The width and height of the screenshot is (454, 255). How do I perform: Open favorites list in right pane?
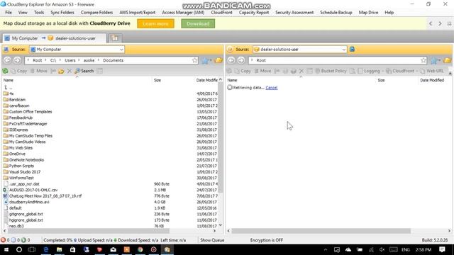[x=435, y=60]
